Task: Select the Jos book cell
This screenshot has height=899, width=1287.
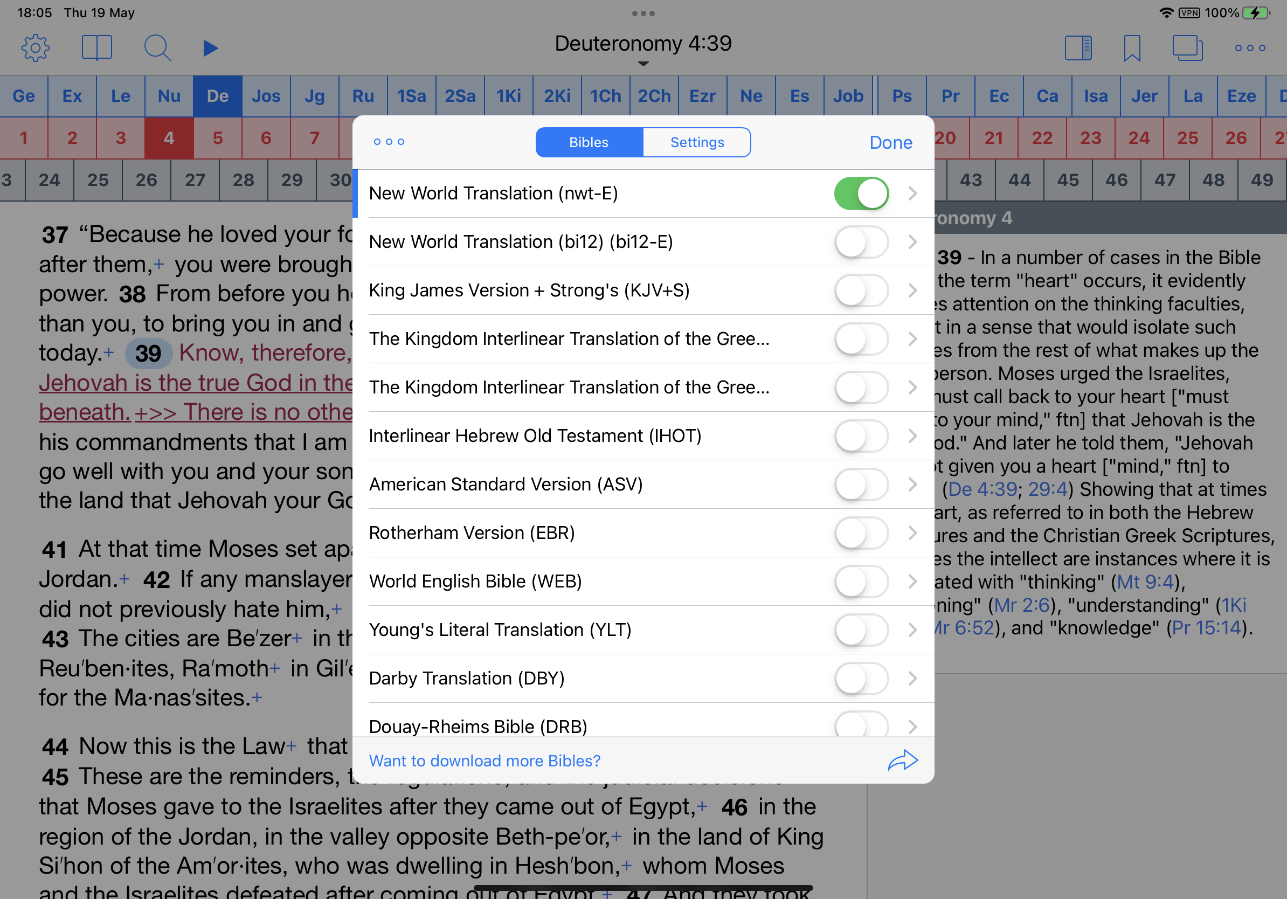Action: pos(266,96)
